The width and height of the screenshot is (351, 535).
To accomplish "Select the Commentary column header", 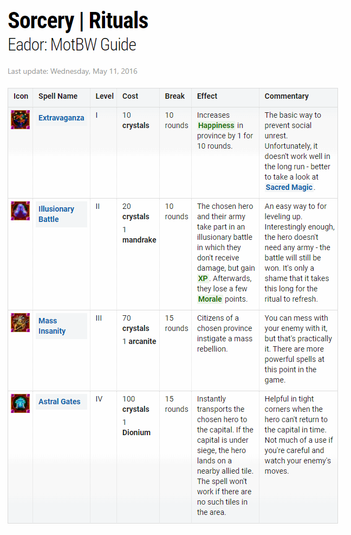I will (287, 96).
